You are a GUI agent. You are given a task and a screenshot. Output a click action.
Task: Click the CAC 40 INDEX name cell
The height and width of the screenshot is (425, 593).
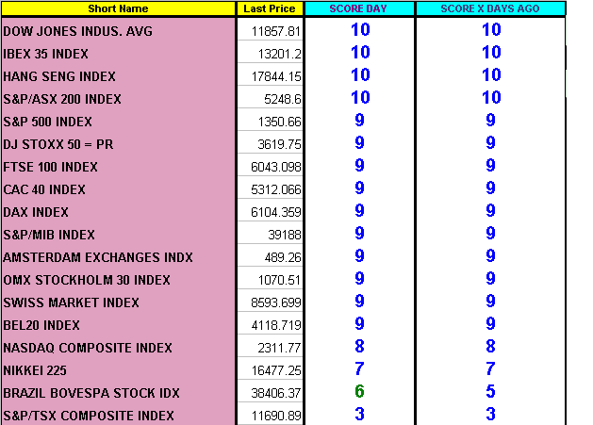pos(118,189)
